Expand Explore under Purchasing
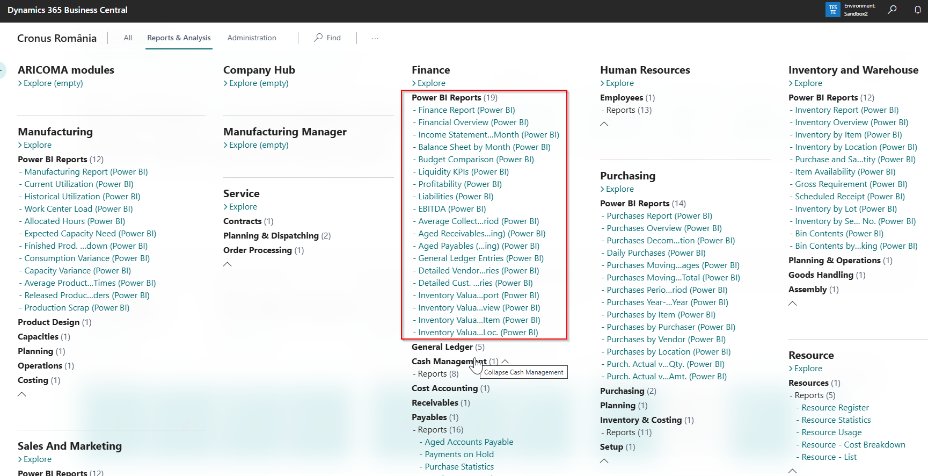This screenshot has height=476, width=928. [x=617, y=189]
